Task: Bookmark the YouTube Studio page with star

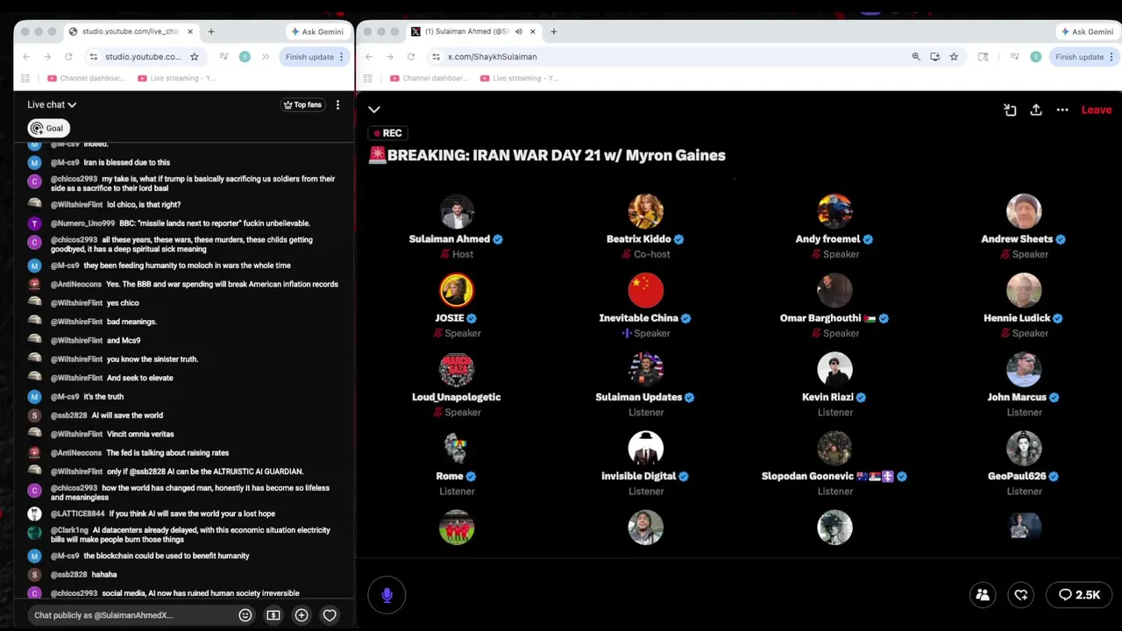Action: [195, 57]
